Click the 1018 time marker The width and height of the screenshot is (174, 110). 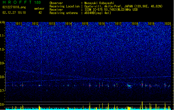pyautogui.click(x=135, y=24)
